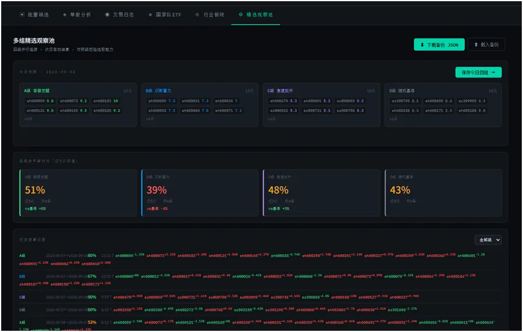
Task: Click the upload arrow on 载入备份
Action: (x=476, y=45)
